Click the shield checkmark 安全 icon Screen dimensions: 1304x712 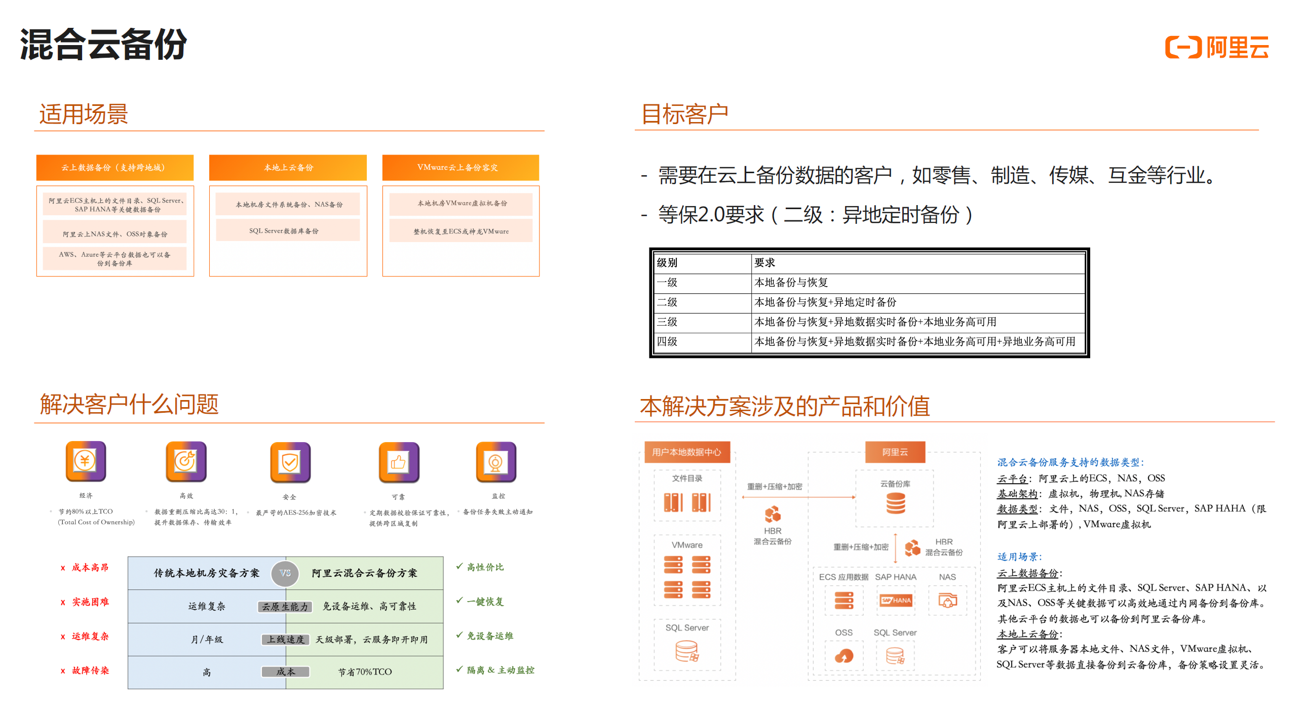(x=290, y=462)
